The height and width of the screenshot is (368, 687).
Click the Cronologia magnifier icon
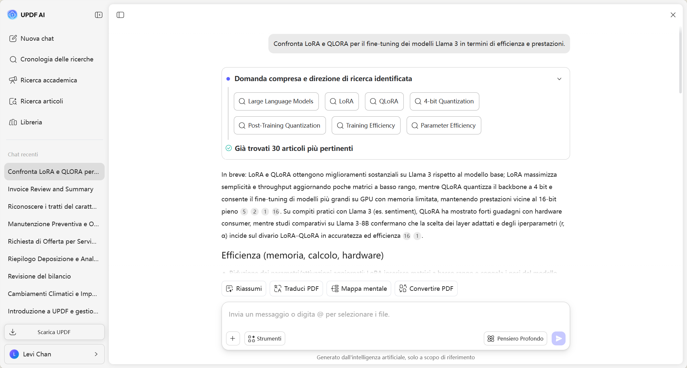pyautogui.click(x=13, y=59)
